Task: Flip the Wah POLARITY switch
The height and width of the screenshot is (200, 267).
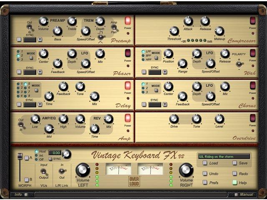Action: coord(239,64)
